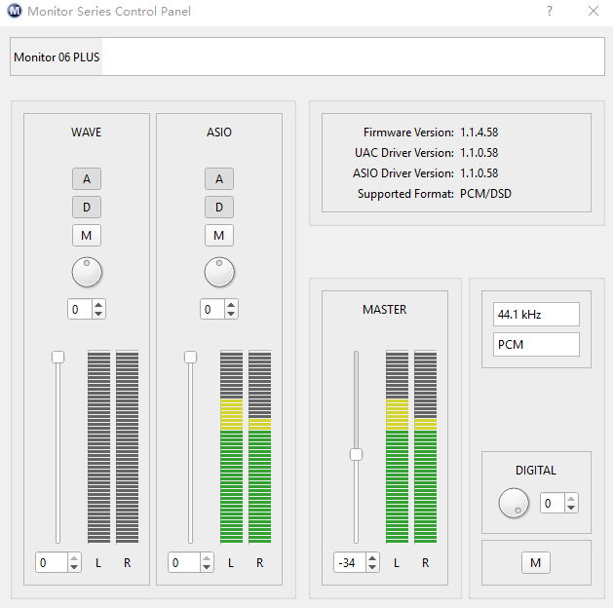Viewport: 613px width, 608px height.
Task: Decrease the ASIO pan value spinner
Action: [231, 314]
